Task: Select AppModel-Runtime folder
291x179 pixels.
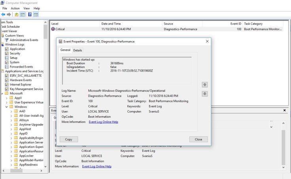Action: click(x=31, y=160)
